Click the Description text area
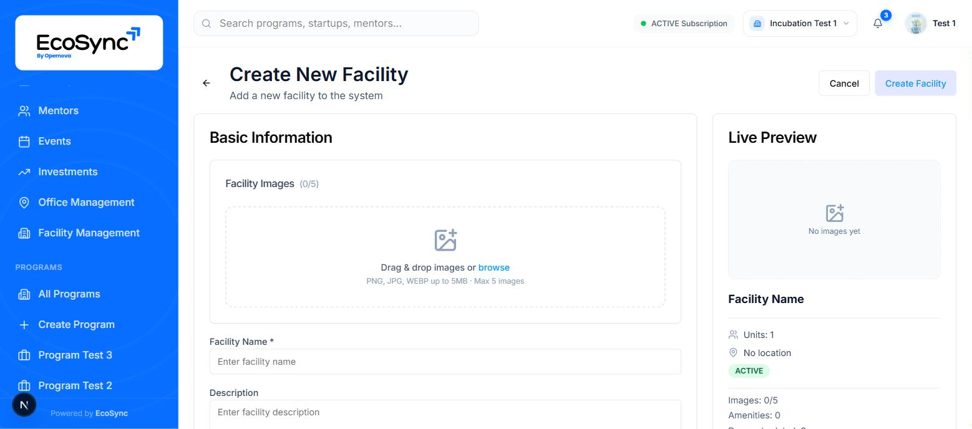 click(x=445, y=415)
